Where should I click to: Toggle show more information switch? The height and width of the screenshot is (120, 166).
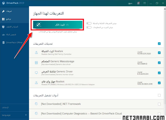coord(89,27)
